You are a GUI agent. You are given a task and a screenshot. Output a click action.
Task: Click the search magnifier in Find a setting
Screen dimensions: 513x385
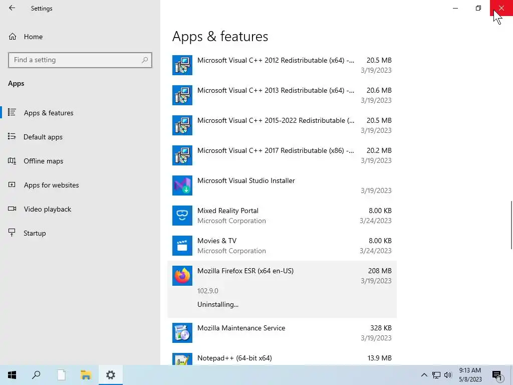(145, 60)
